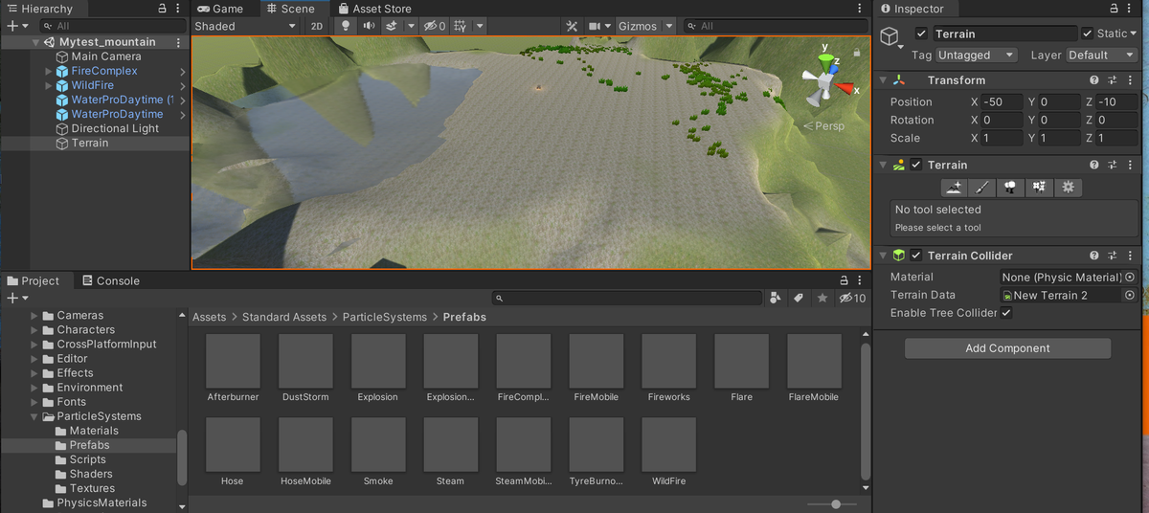Select Create Neighbor Terrains tool

(953, 188)
